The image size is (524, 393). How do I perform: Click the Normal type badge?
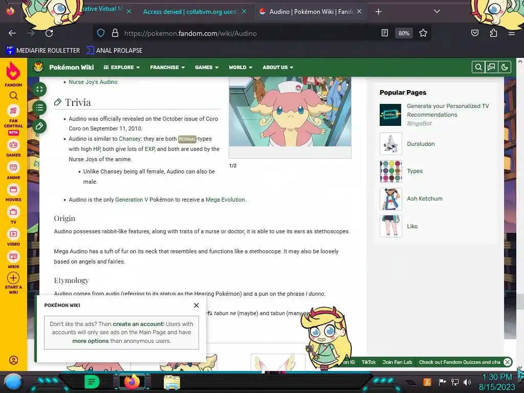click(x=187, y=139)
